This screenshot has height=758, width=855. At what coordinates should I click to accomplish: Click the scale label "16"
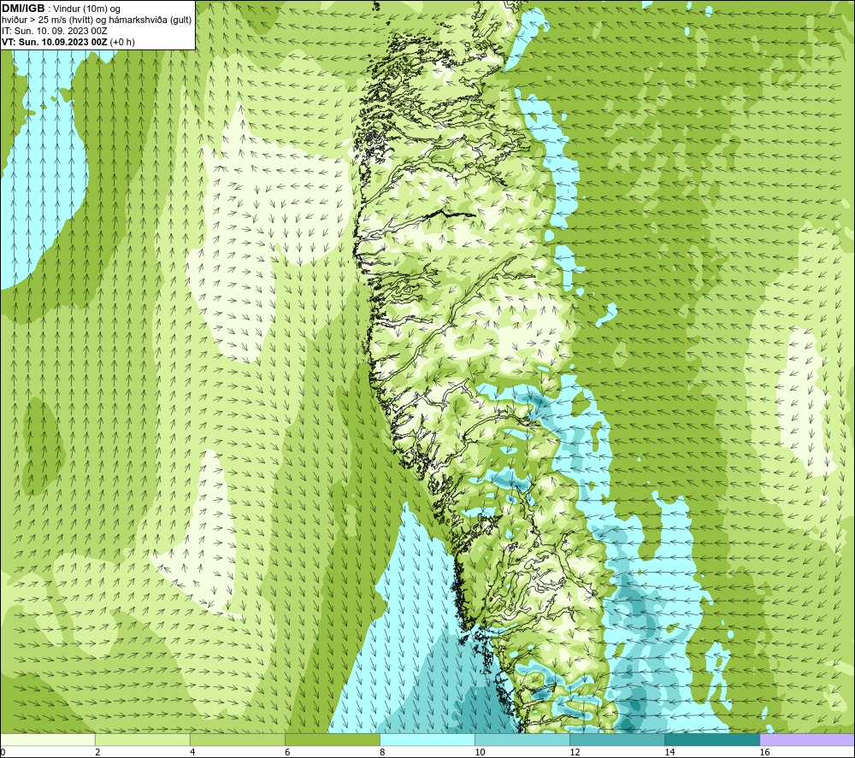(764, 753)
